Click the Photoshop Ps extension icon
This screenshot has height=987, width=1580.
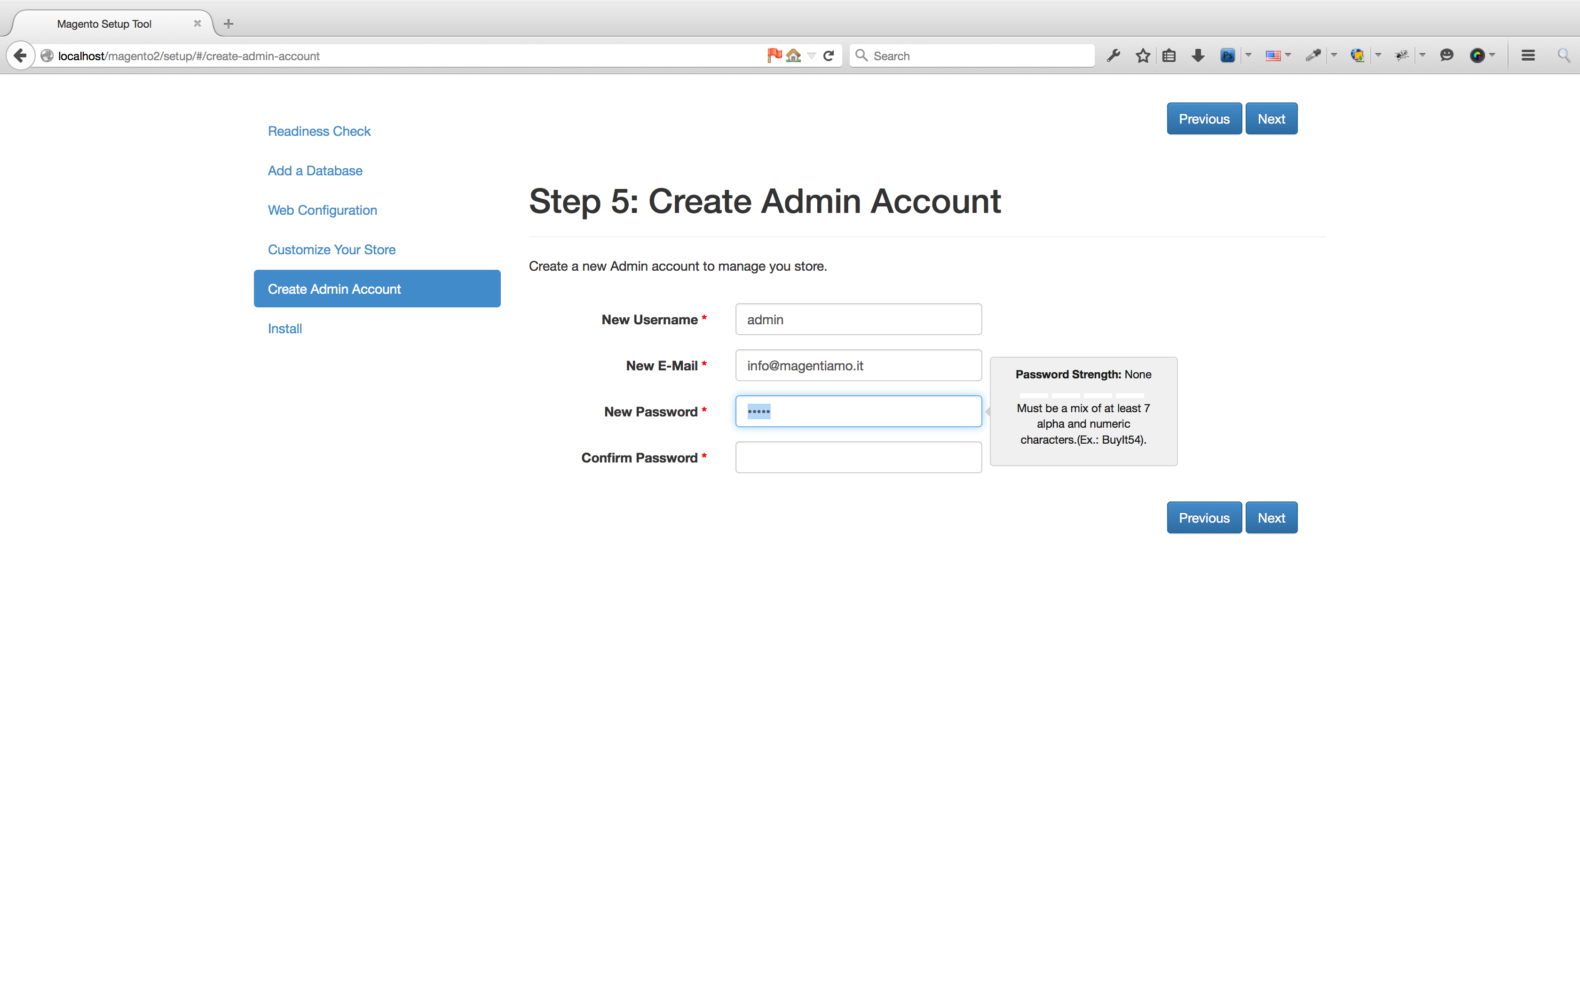coord(1227,55)
